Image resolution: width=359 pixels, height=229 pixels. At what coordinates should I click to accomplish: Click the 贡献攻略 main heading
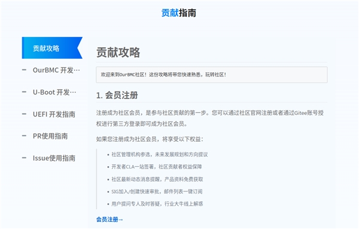tap(118, 53)
